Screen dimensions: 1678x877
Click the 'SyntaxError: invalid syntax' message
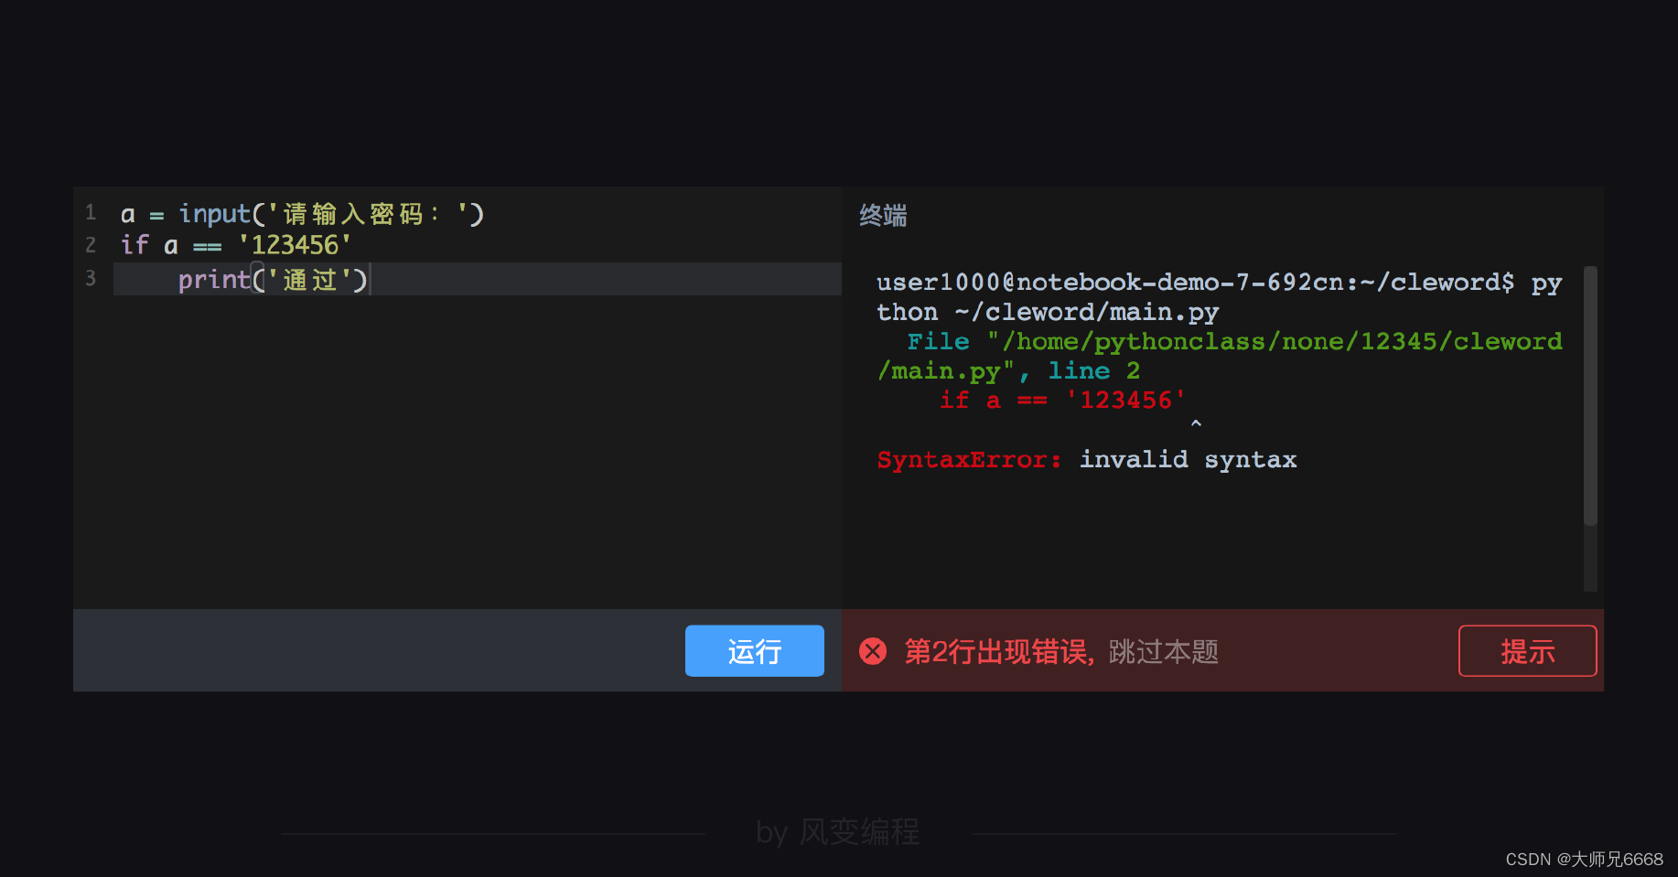click(x=1087, y=459)
